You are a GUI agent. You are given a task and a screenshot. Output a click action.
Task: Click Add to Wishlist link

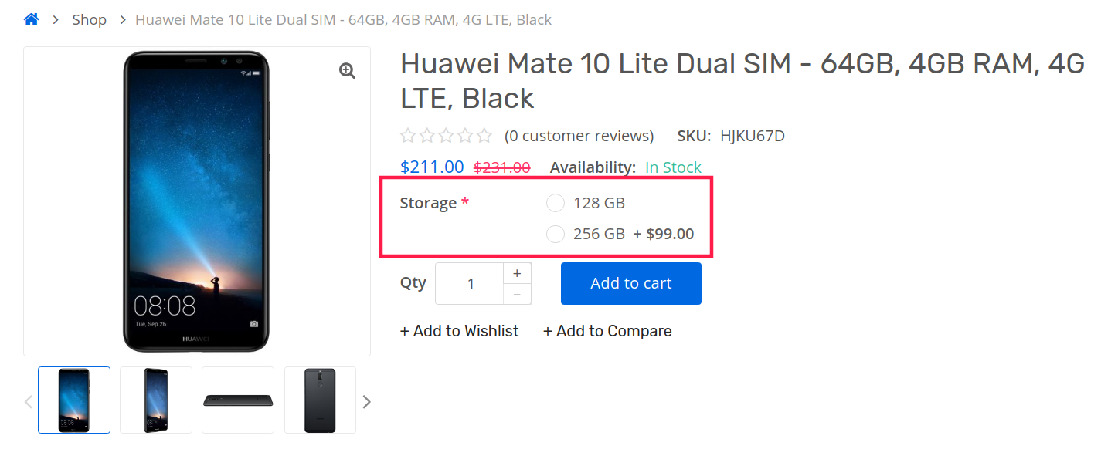(x=460, y=331)
